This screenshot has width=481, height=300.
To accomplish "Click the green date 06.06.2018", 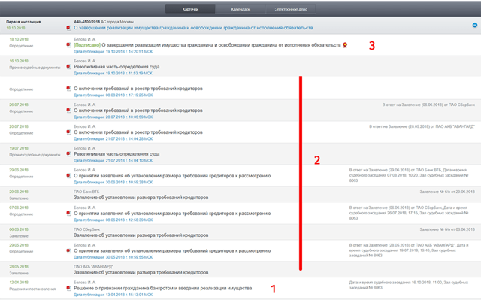I will [x=19, y=229].
